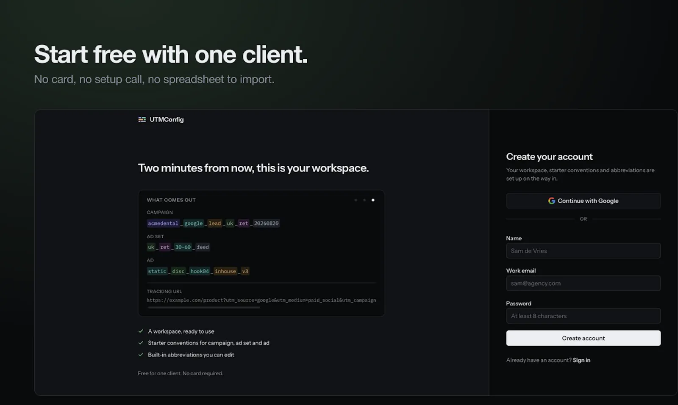
Task: Click the 'v3' ad tag
Action: point(245,271)
